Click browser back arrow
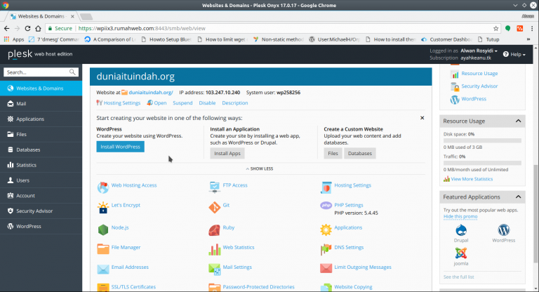 [7, 28]
